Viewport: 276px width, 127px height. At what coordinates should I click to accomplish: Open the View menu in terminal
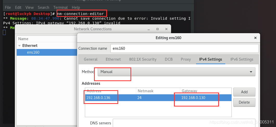(x=29, y=7)
